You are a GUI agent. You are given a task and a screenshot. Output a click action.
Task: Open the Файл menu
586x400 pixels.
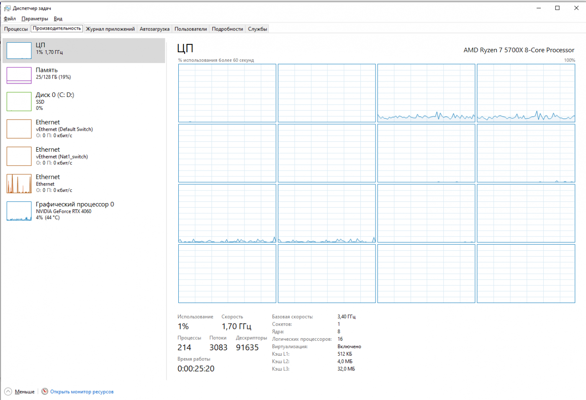[10, 19]
